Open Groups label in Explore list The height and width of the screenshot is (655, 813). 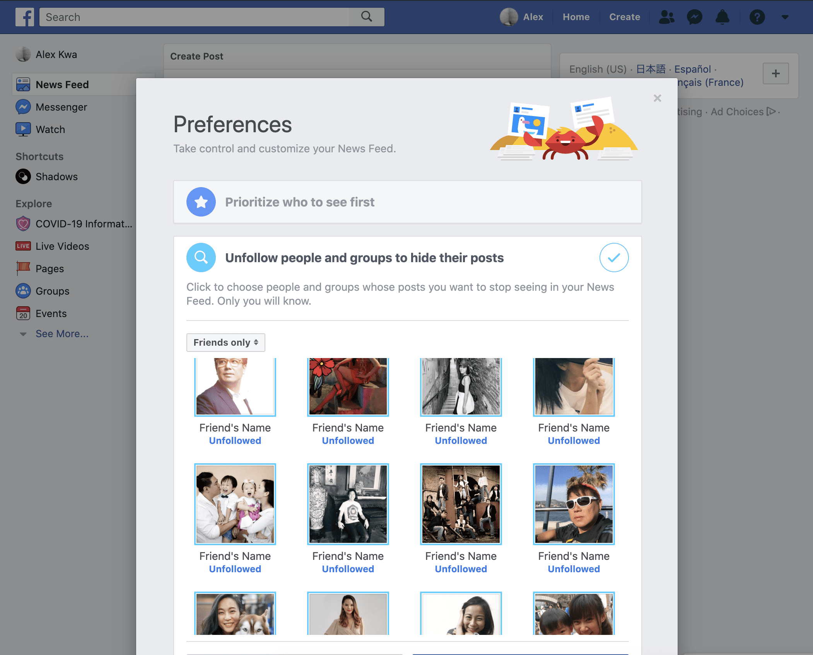click(x=52, y=291)
